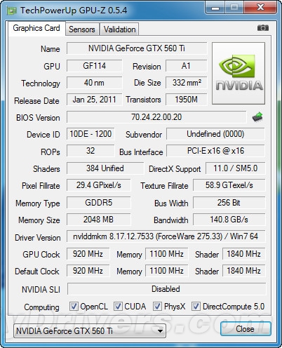Click the Default Clock row Memory 1100 MHz

pyautogui.click(x=166, y=271)
